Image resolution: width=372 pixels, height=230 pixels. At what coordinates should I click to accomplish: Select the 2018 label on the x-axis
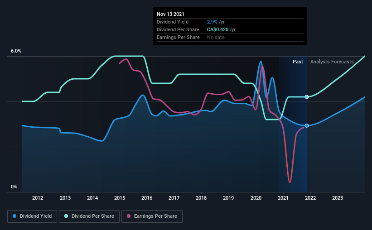201,198
